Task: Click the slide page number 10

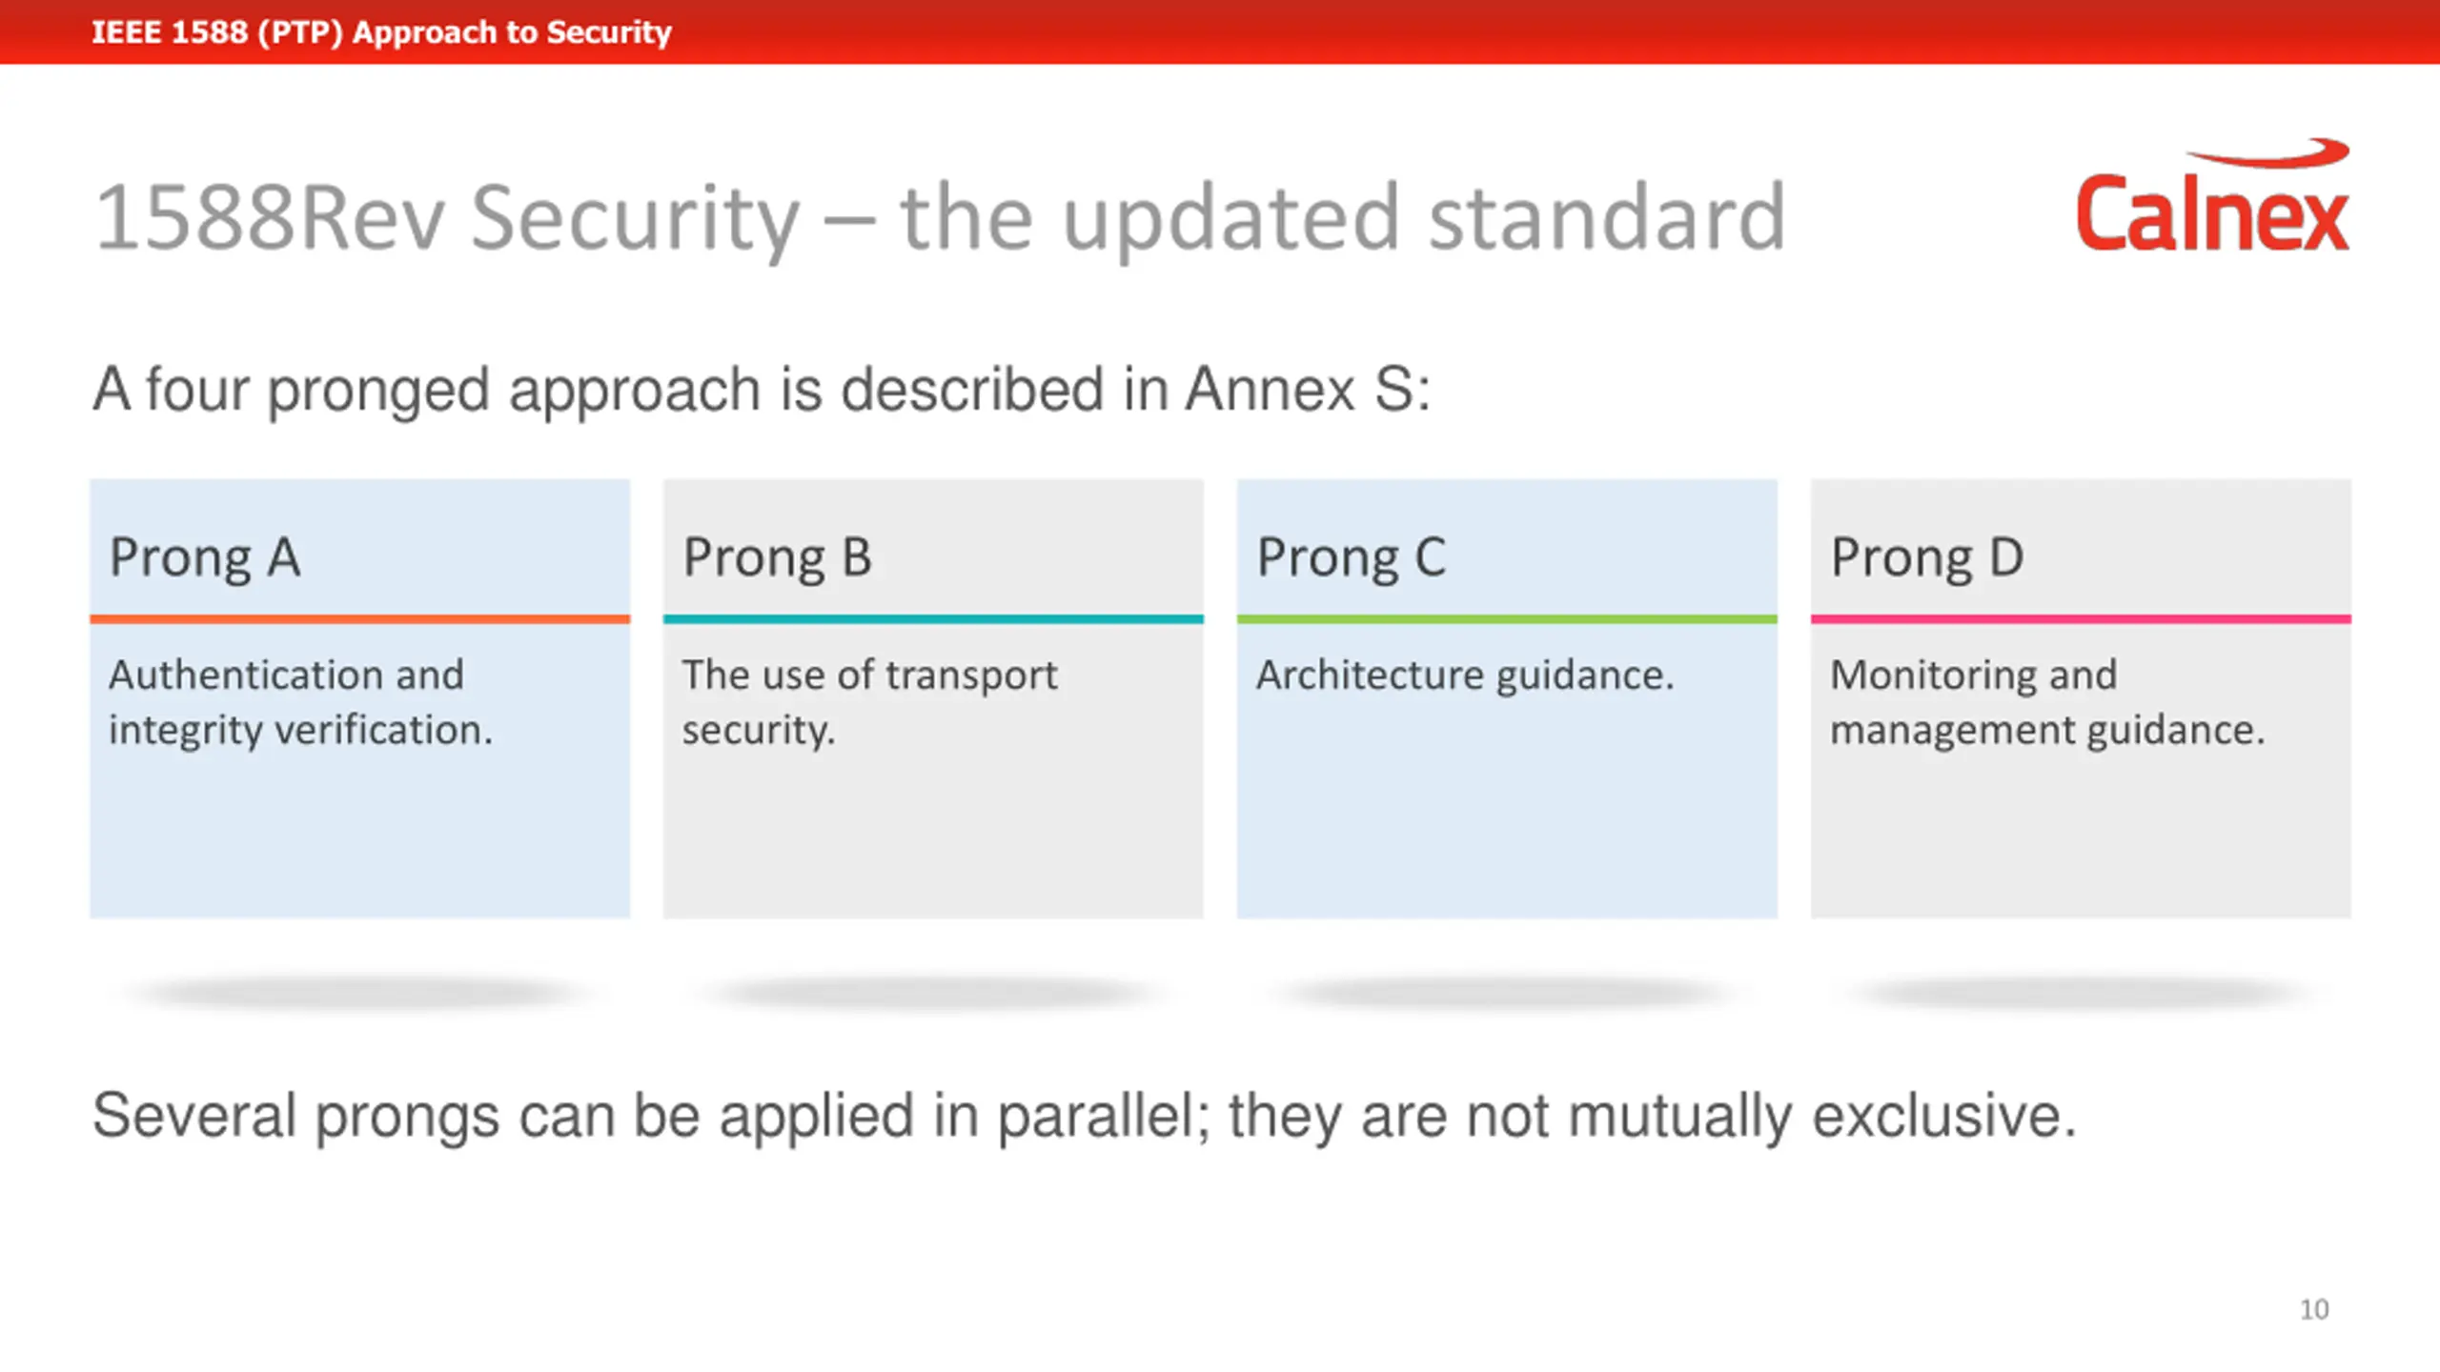Action: [x=2314, y=1309]
